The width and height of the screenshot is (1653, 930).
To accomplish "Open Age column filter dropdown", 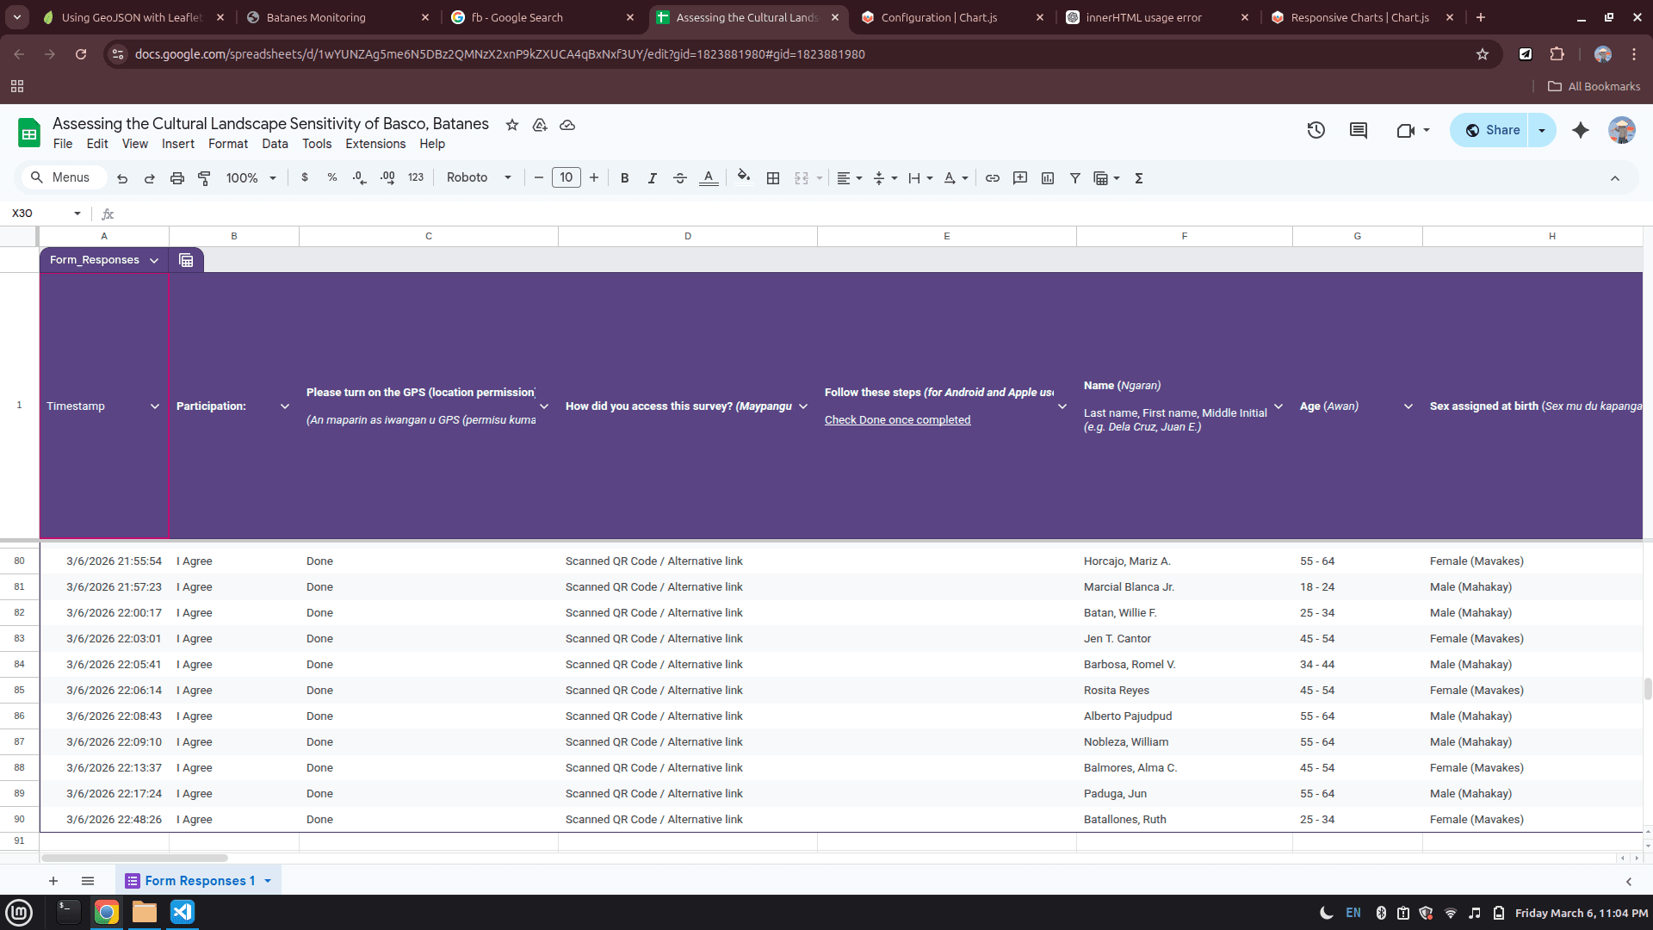I will pos(1408,406).
